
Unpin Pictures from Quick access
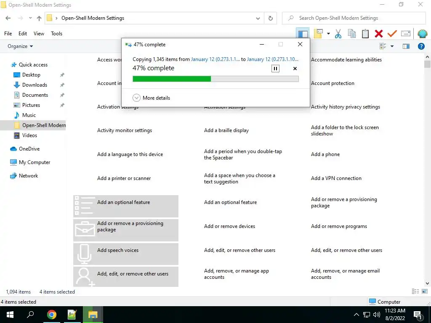62,105
